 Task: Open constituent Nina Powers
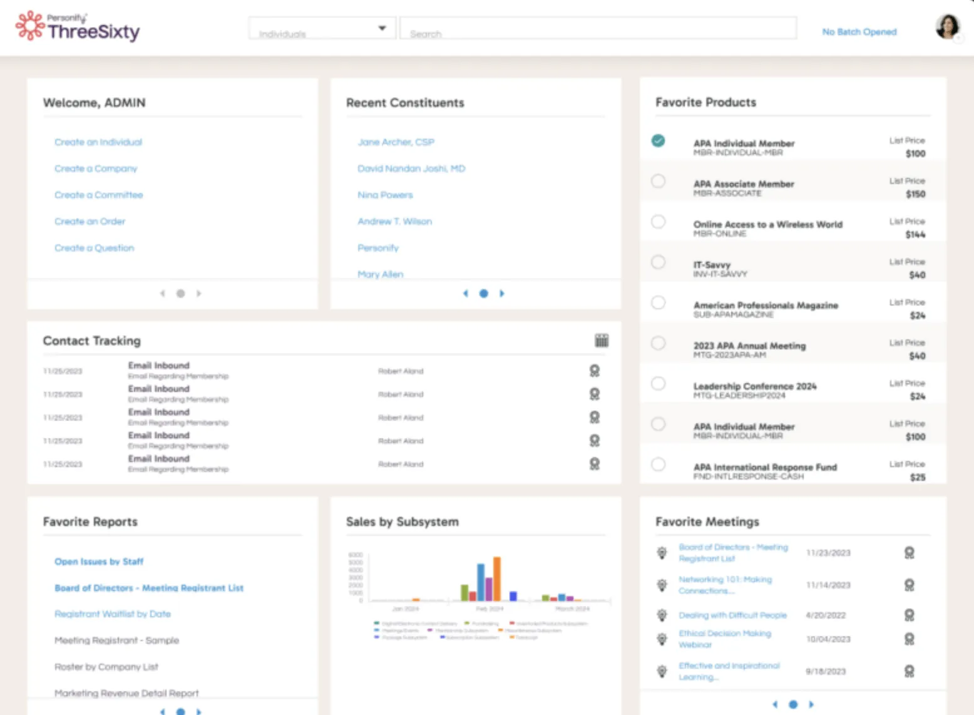tap(386, 195)
